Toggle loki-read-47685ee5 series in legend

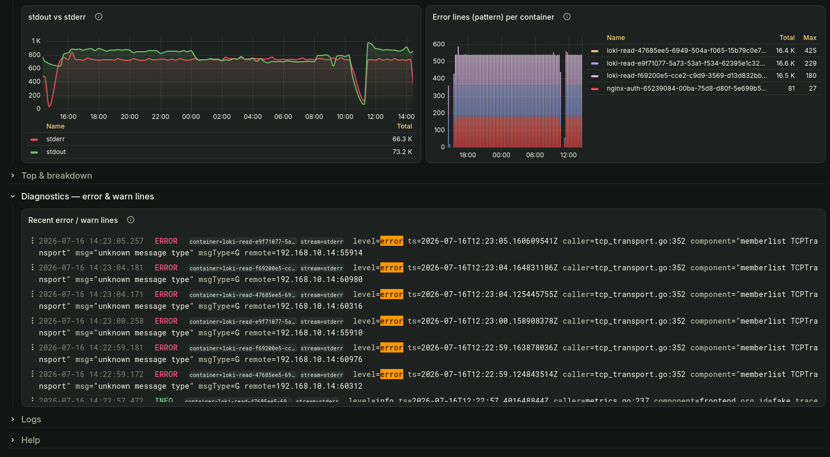pos(687,51)
